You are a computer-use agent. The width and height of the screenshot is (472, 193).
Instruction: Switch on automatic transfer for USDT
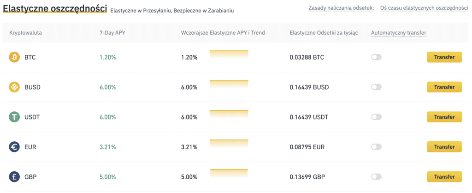coord(376,117)
